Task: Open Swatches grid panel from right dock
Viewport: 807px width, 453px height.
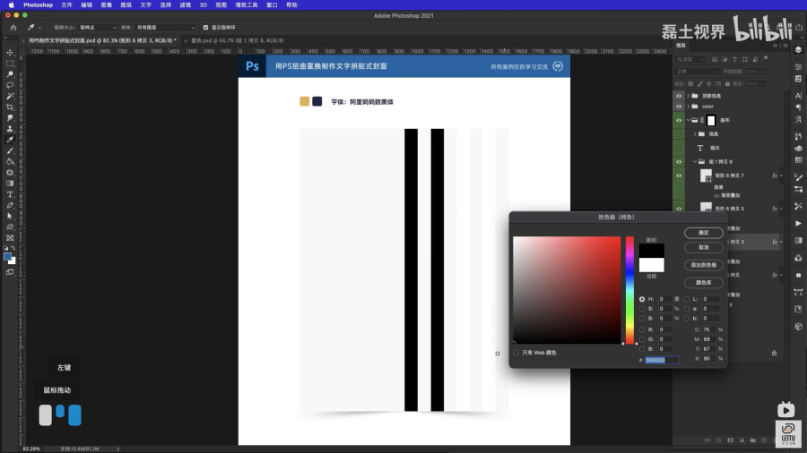Action: [x=798, y=159]
